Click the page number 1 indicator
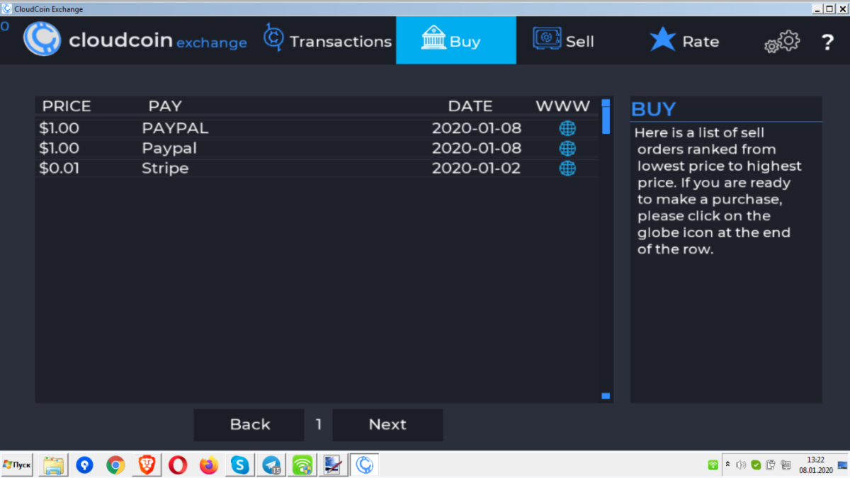Screen dimensions: 850x478 click(319, 424)
